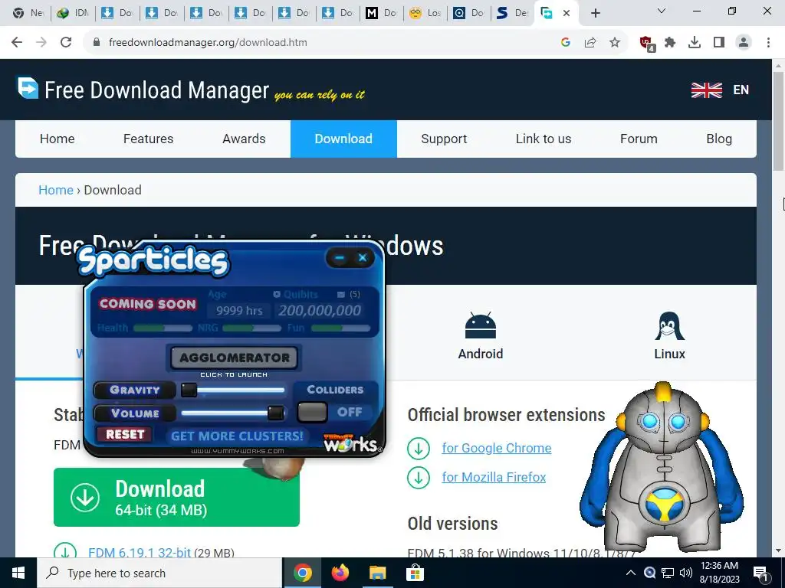Image resolution: width=785 pixels, height=588 pixels.
Task: Click the Windows taskbar search box
Action: pyautogui.click(x=159, y=573)
